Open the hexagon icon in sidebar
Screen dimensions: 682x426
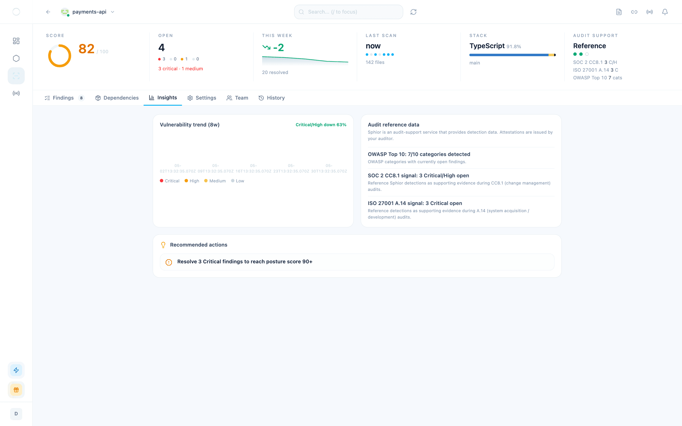[16, 58]
